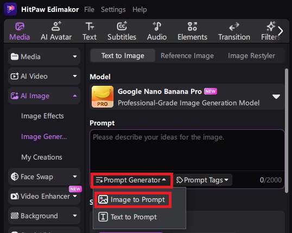Expand the Face Swap sidebar section
Image resolution: width=292 pixels, height=233 pixels.
tap(44, 177)
